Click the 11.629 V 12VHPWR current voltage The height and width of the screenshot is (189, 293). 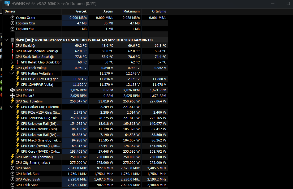(80, 84)
